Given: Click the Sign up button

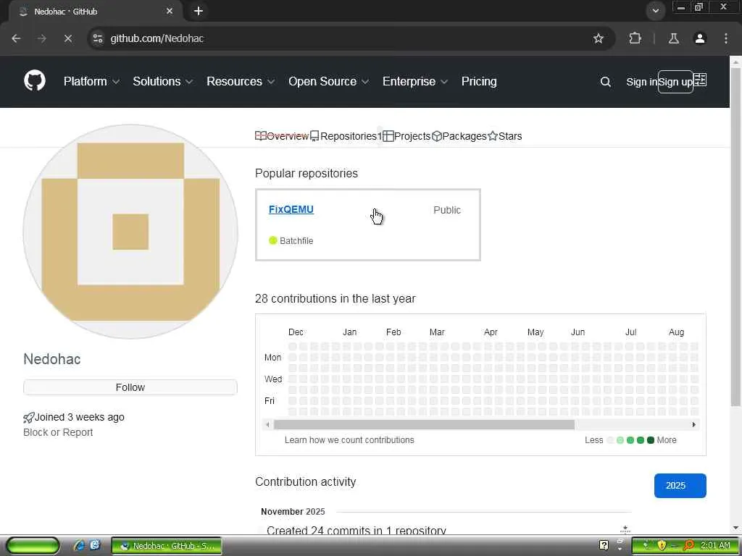Looking at the screenshot, I should tap(675, 82).
